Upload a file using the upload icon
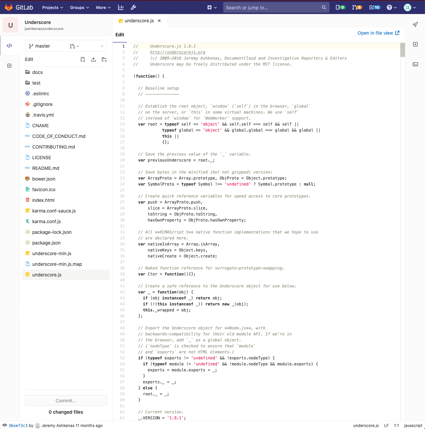Screen dimensions: 425x429 click(93, 59)
